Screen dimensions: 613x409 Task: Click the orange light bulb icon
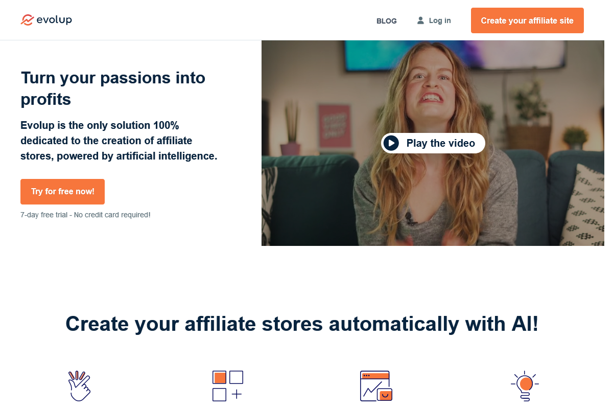(x=525, y=386)
